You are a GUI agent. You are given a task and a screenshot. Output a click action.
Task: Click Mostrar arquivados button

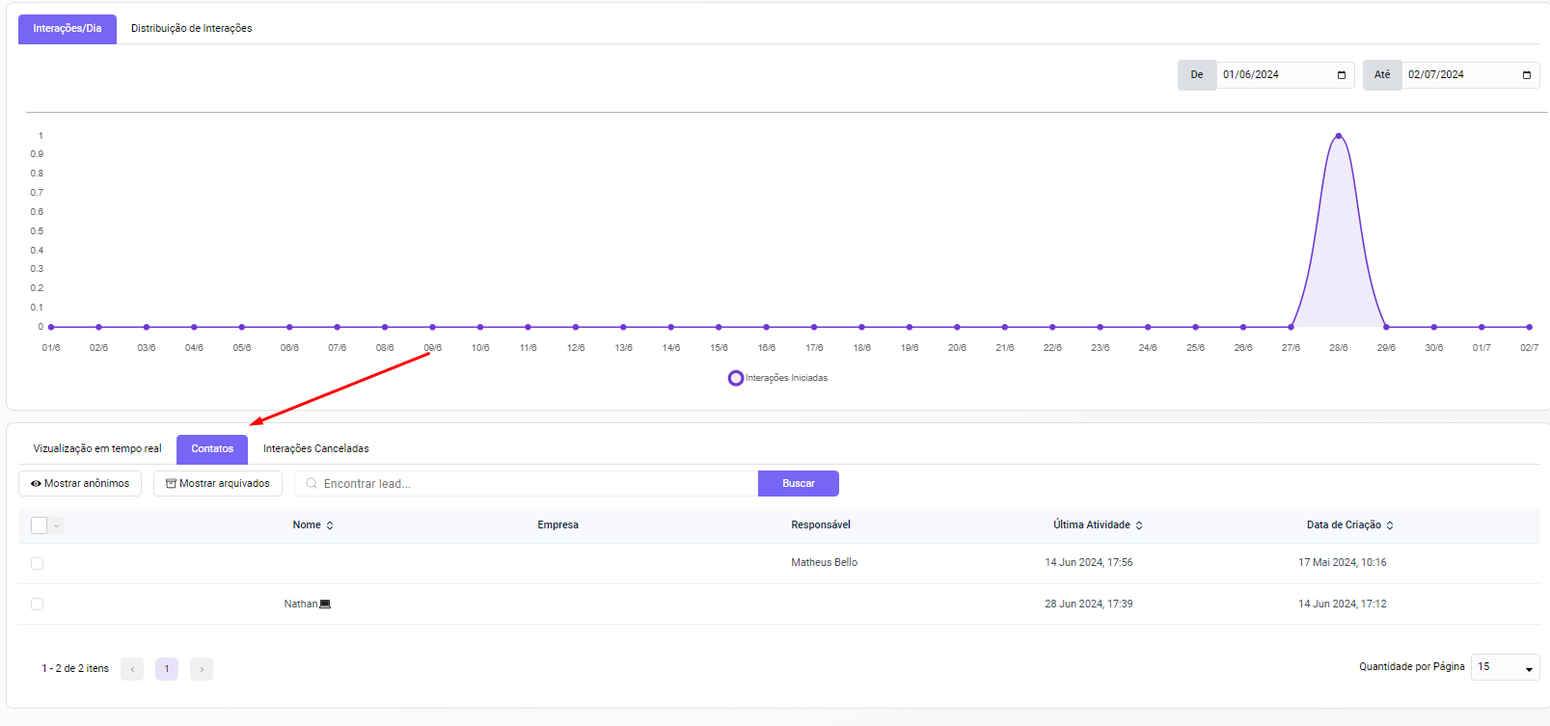click(218, 484)
